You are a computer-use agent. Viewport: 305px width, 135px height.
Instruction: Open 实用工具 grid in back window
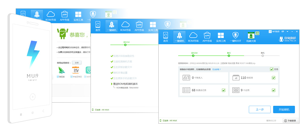pos(78,16)
